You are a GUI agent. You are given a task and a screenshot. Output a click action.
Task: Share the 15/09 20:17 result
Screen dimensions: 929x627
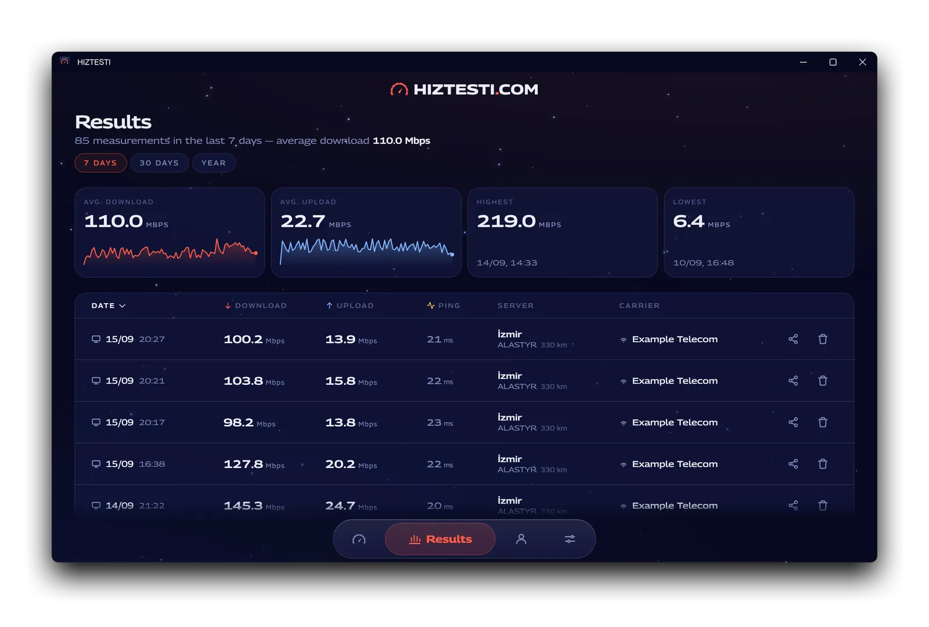tap(793, 422)
